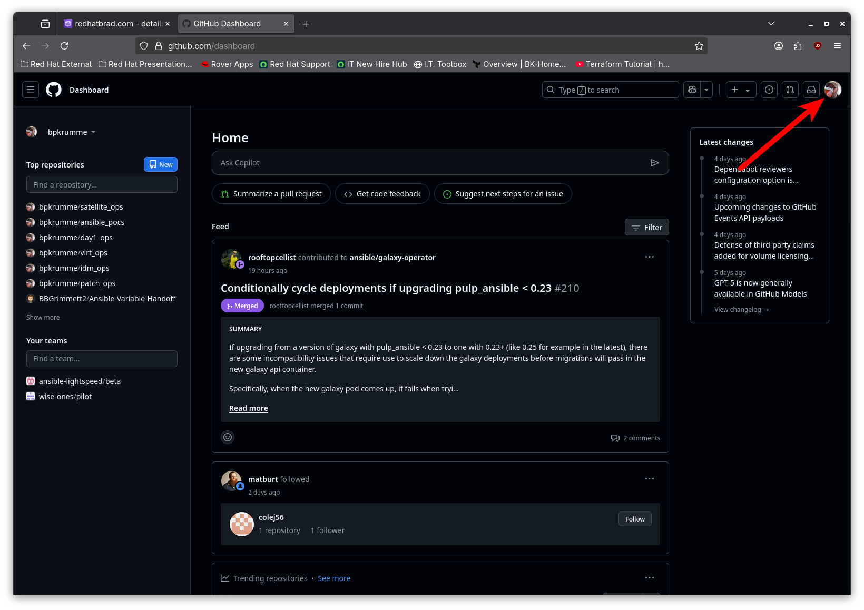
Task: Open the Notifications inbox icon
Action: point(811,90)
